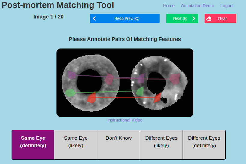The height and width of the screenshot is (164, 246).
Task: Log out using the Logout link
Action: 227,6
